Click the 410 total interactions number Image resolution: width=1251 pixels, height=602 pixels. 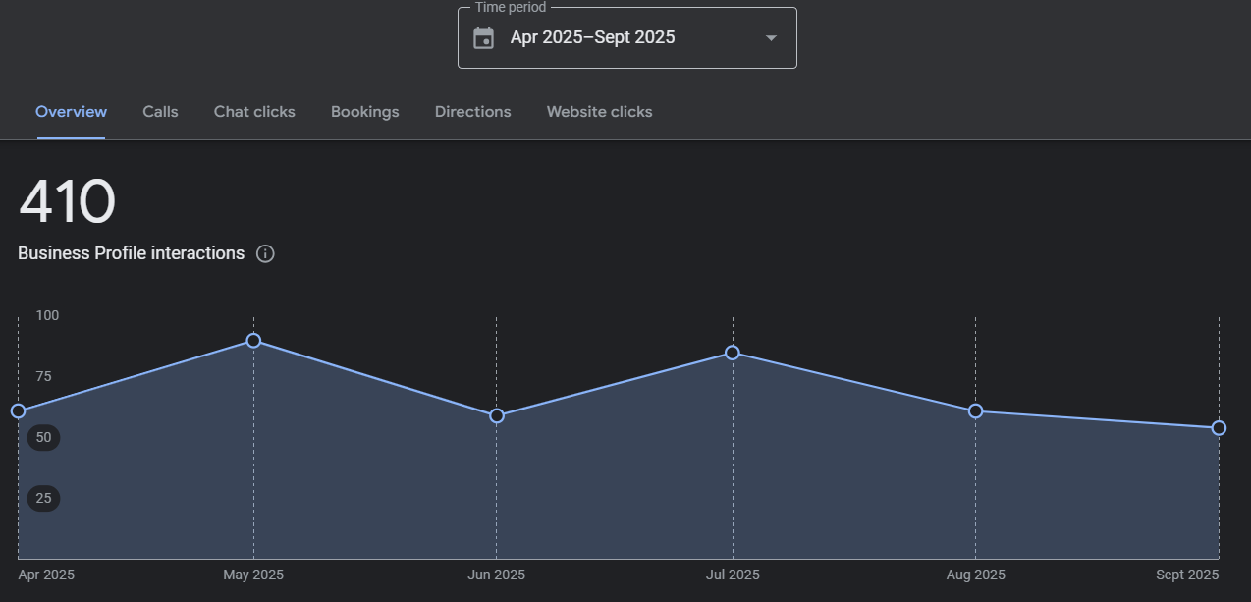(67, 203)
